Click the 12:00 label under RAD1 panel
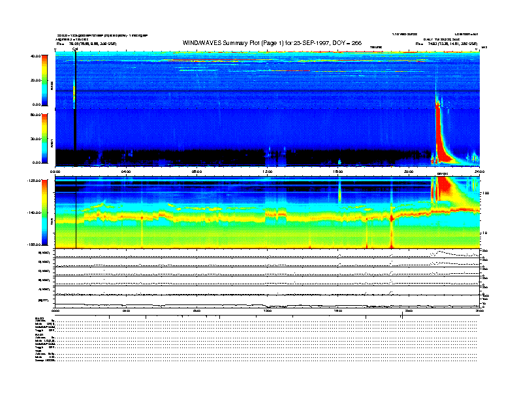The width and height of the screenshot is (517, 399). (268, 171)
